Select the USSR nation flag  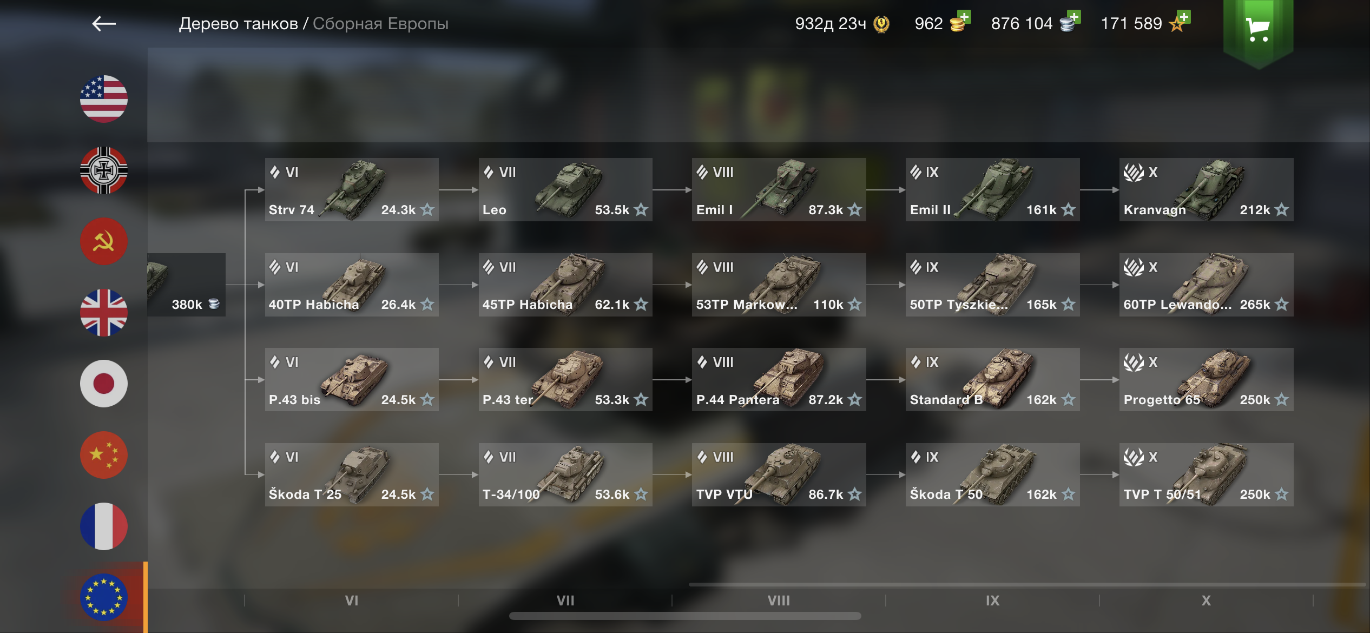coord(103,241)
